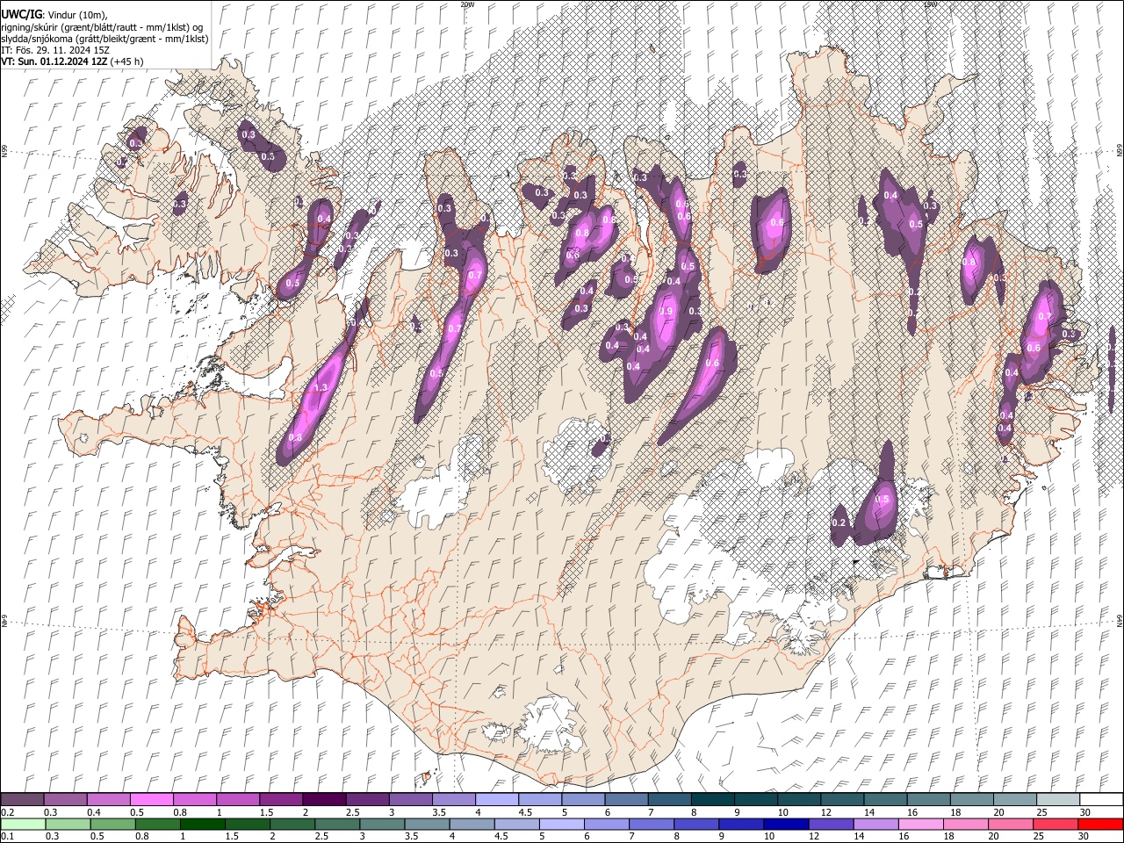The height and width of the screenshot is (843, 1124).
Task: Click the light purple 14 swatch in bottom row
Action: pos(875,824)
